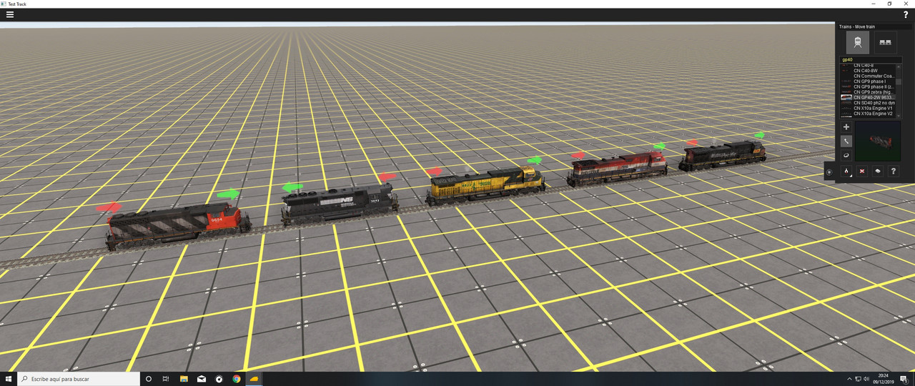Click the black NS locomotive

coord(340,204)
